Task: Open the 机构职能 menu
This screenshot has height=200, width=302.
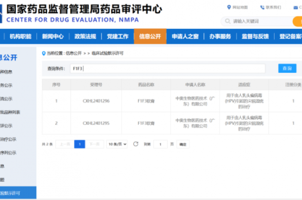Action: pos(21,36)
